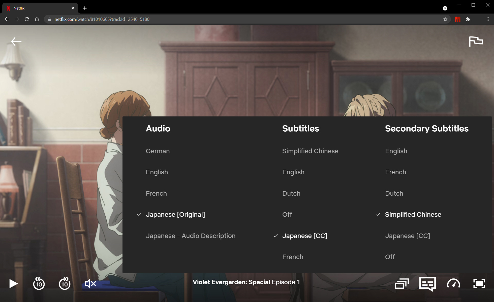The width and height of the screenshot is (494, 302).
Task: Pick English as secondary subtitle
Action: pyautogui.click(x=396, y=151)
